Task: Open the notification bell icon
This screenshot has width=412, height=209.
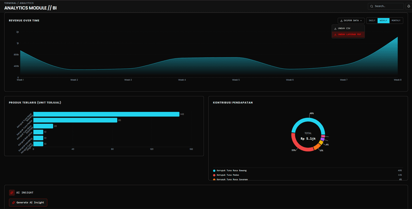Action: [x=409, y=6]
